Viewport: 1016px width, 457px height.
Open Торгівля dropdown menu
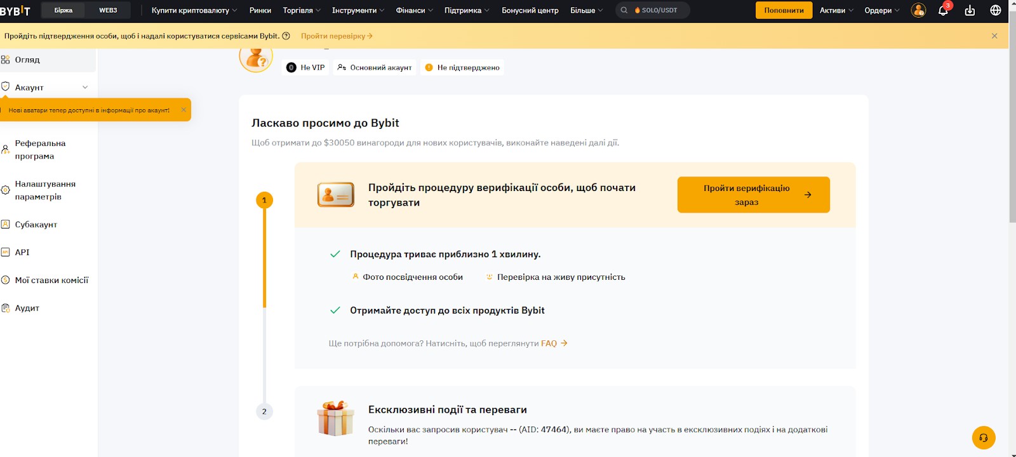pyautogui.click(x=302, y=10)
